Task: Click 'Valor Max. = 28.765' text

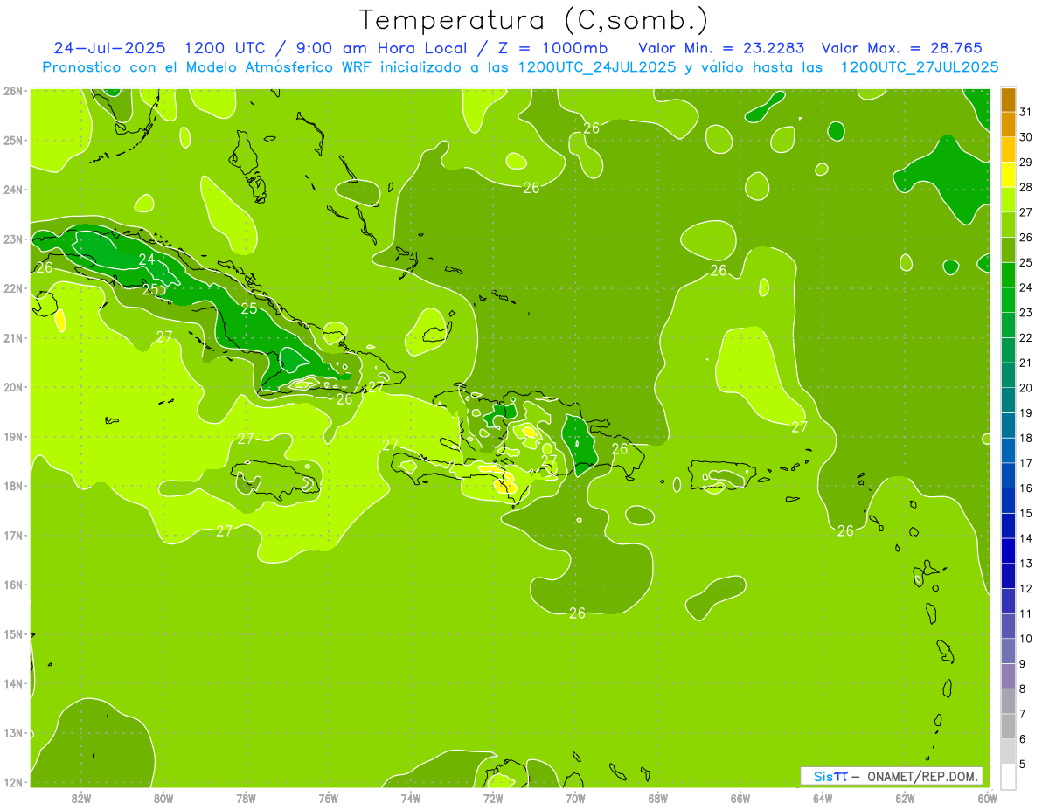Action: tap(902, 48)
